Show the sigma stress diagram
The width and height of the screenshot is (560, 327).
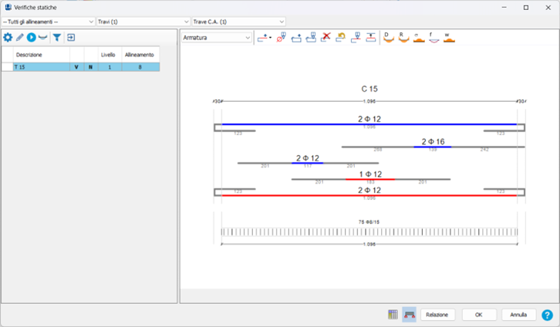click(x=417, y=37)
